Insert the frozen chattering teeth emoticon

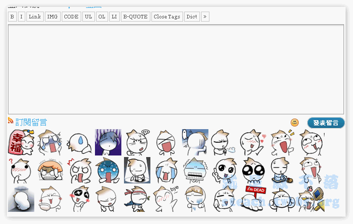tap(195, 170)
